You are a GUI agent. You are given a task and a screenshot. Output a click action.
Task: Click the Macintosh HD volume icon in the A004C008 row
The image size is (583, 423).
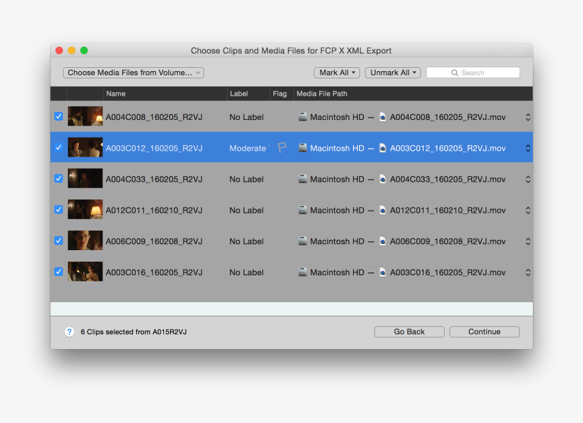302,117
